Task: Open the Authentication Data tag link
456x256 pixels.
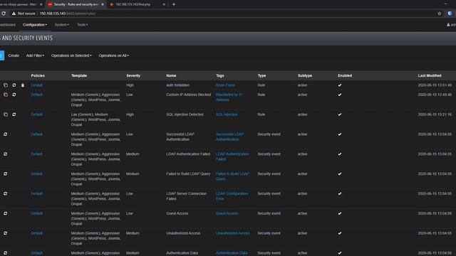Action: pos(232,253)
